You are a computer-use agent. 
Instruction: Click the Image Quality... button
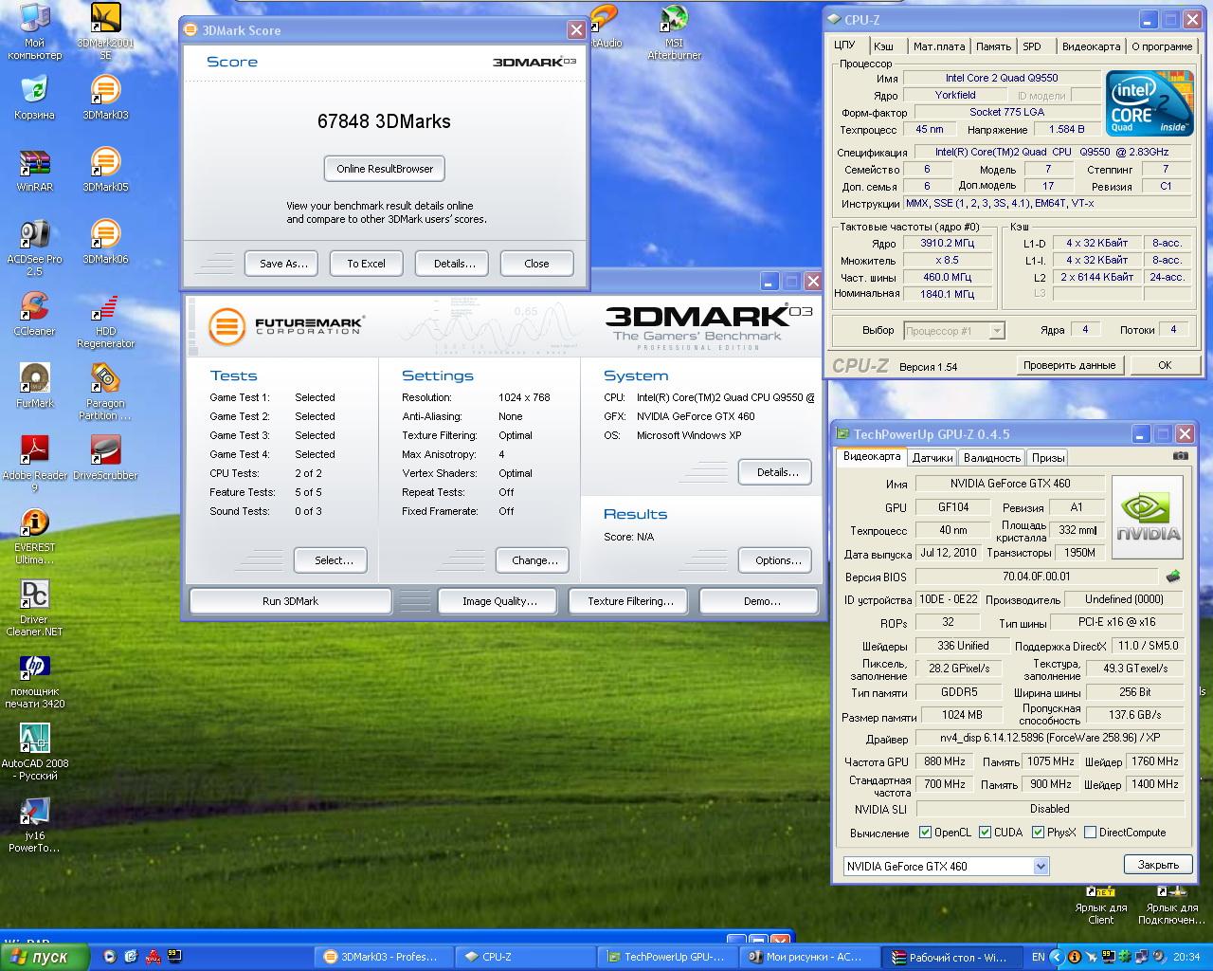pos(499,601)
